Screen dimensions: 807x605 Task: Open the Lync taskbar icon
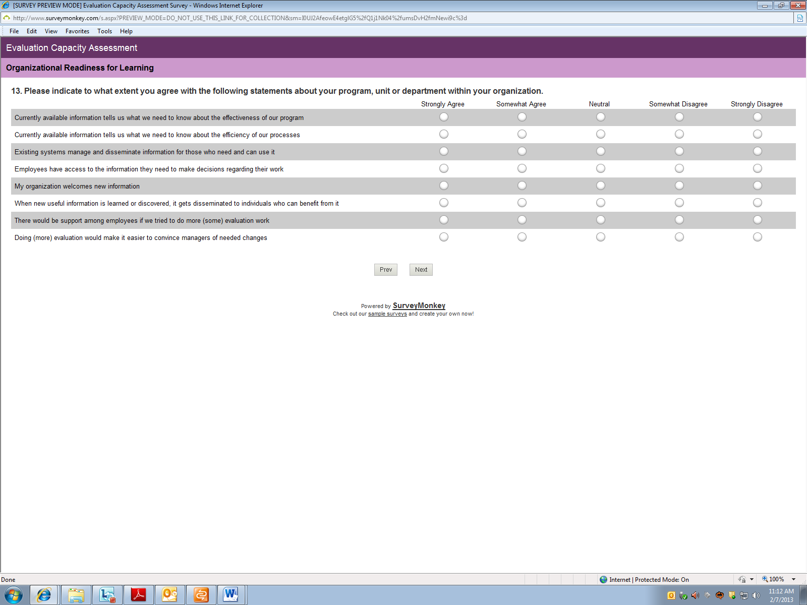pos(107,595)
